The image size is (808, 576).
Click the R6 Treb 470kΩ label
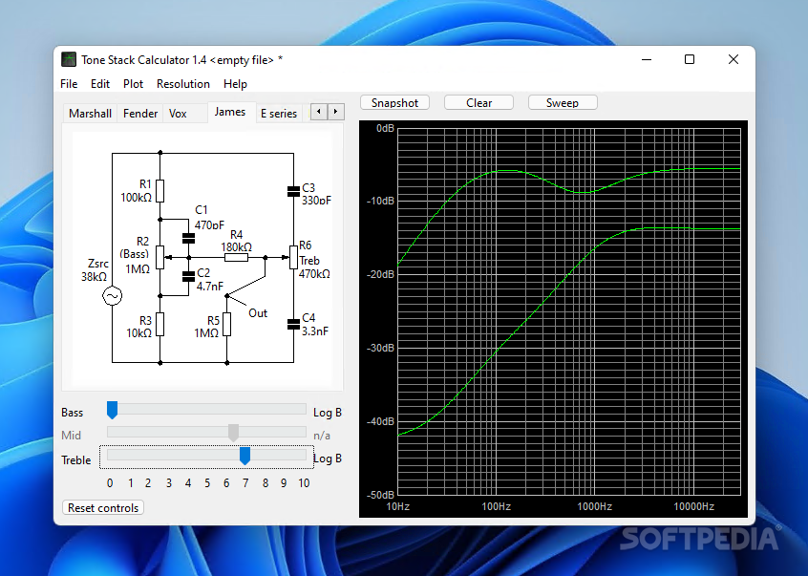click(314, 260)
